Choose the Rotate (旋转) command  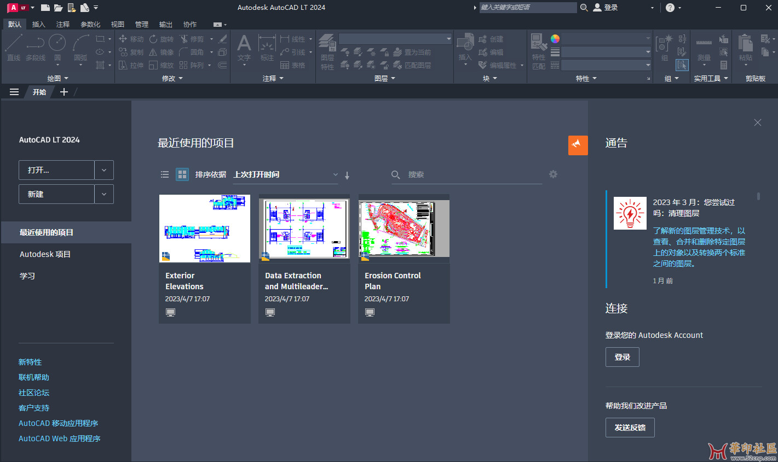(162, 39)
